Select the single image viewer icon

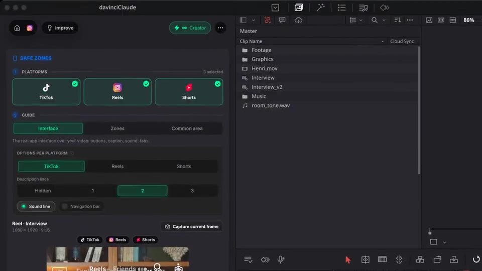(429, 20)
